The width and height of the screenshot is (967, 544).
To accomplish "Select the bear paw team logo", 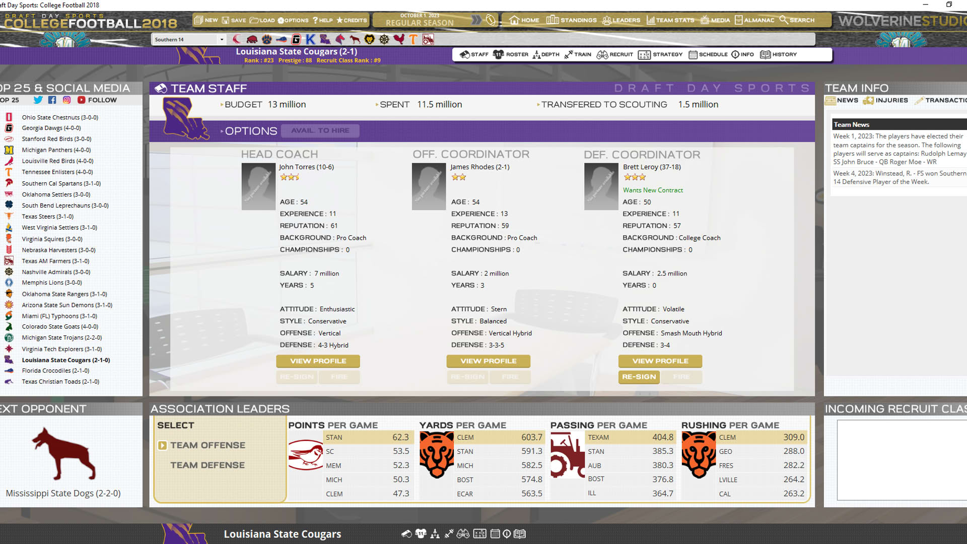I will [x=267, y=39].
